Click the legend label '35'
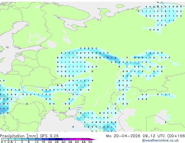The height and width of the screenshot is (143, 185). coord(70,142)
